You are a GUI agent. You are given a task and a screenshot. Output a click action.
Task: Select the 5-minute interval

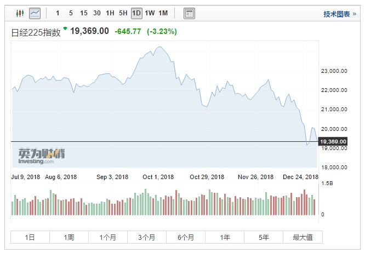71,13
